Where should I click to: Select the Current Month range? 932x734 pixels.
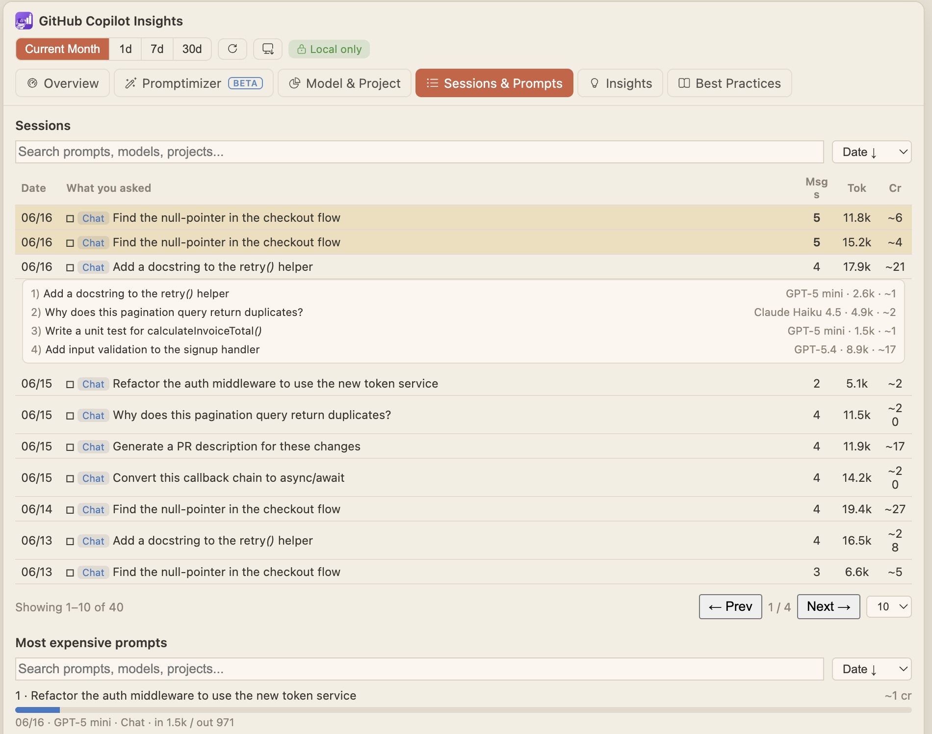tap(62, 49)
